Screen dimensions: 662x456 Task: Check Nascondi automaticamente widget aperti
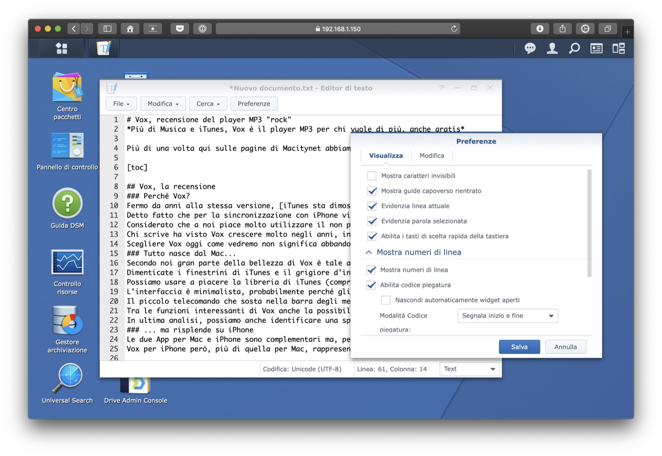click(x=386, y=300)
